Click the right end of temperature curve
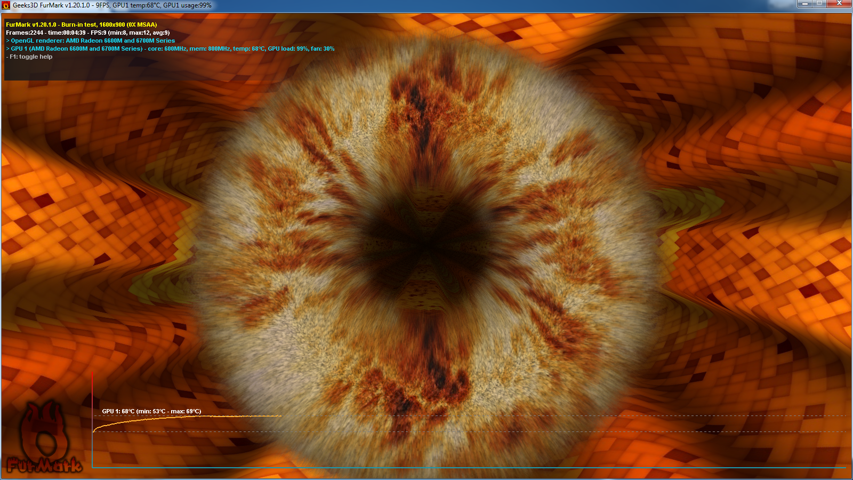 click(x=280, y=416)
